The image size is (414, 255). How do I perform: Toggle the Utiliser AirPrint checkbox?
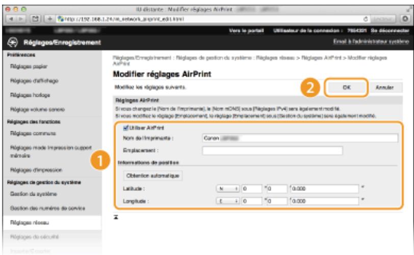(125, 128)
